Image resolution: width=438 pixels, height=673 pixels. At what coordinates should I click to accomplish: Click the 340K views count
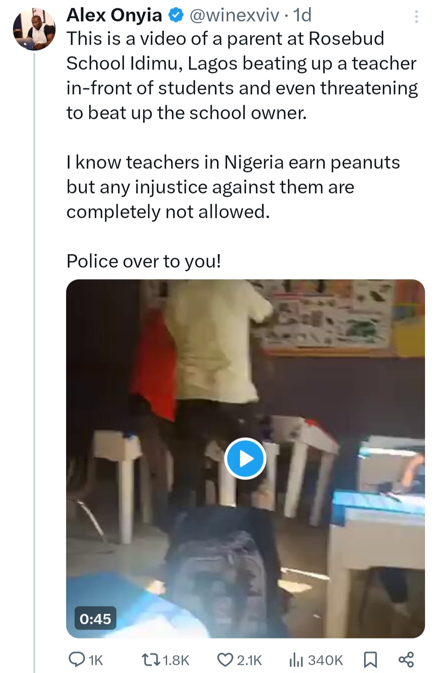325,660
